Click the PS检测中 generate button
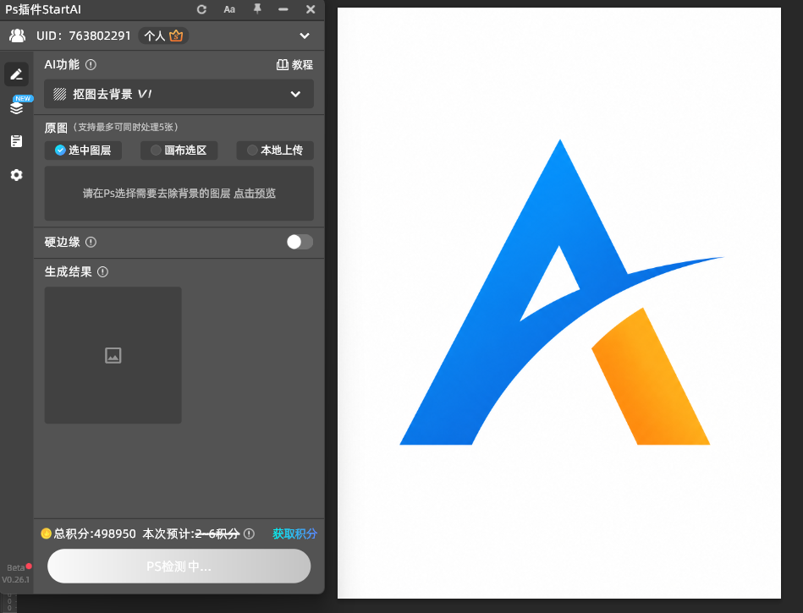 pyautogui.click(x=179, y=566)
